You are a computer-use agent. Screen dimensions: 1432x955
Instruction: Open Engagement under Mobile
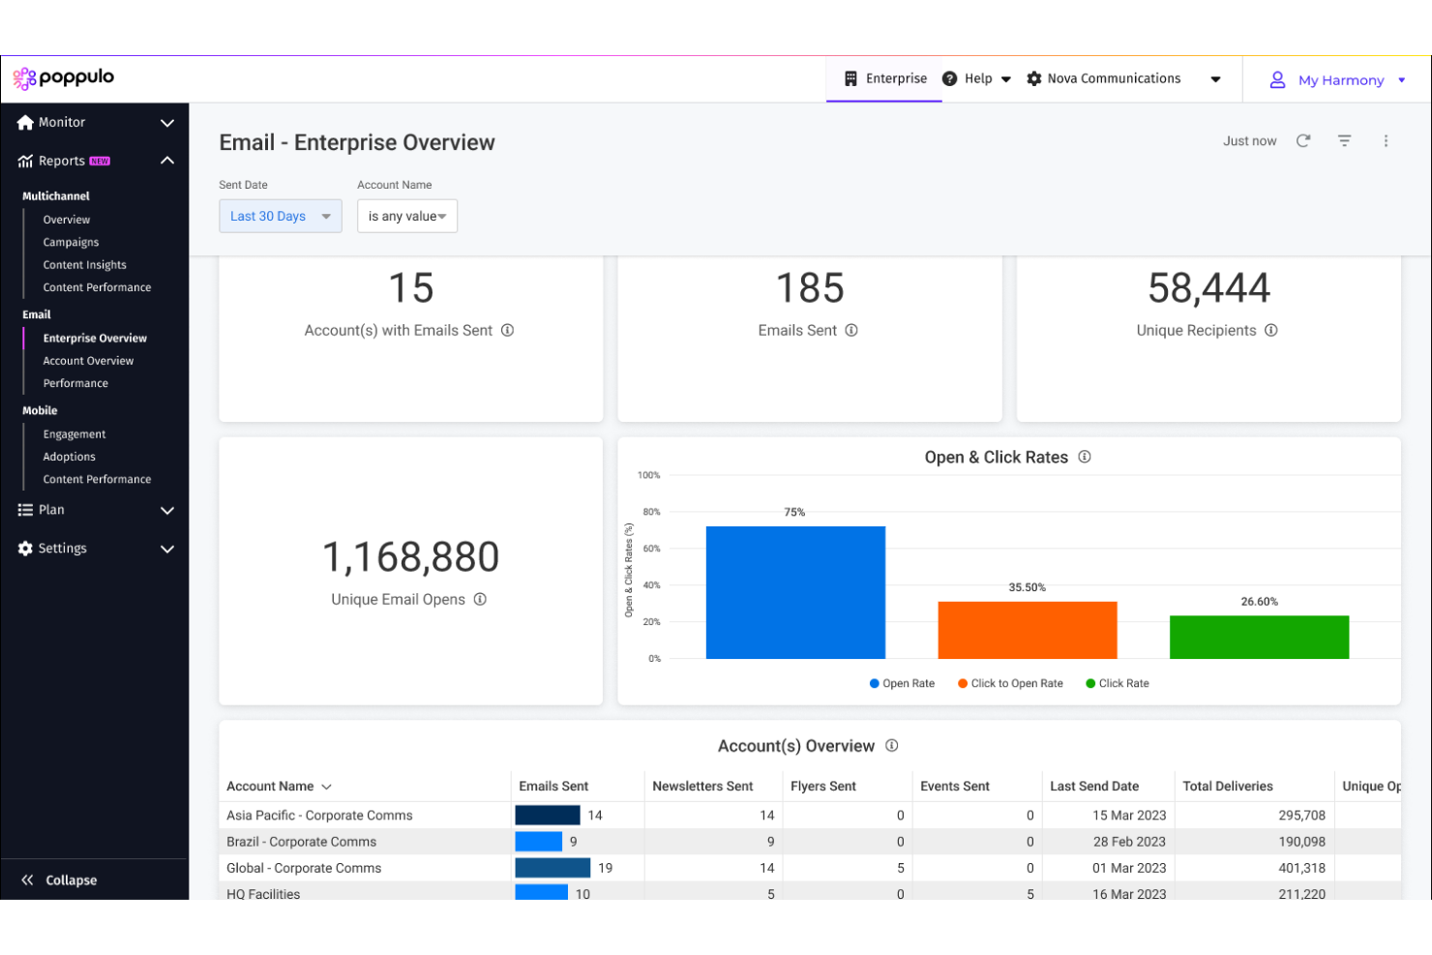(x=75, y=434)
